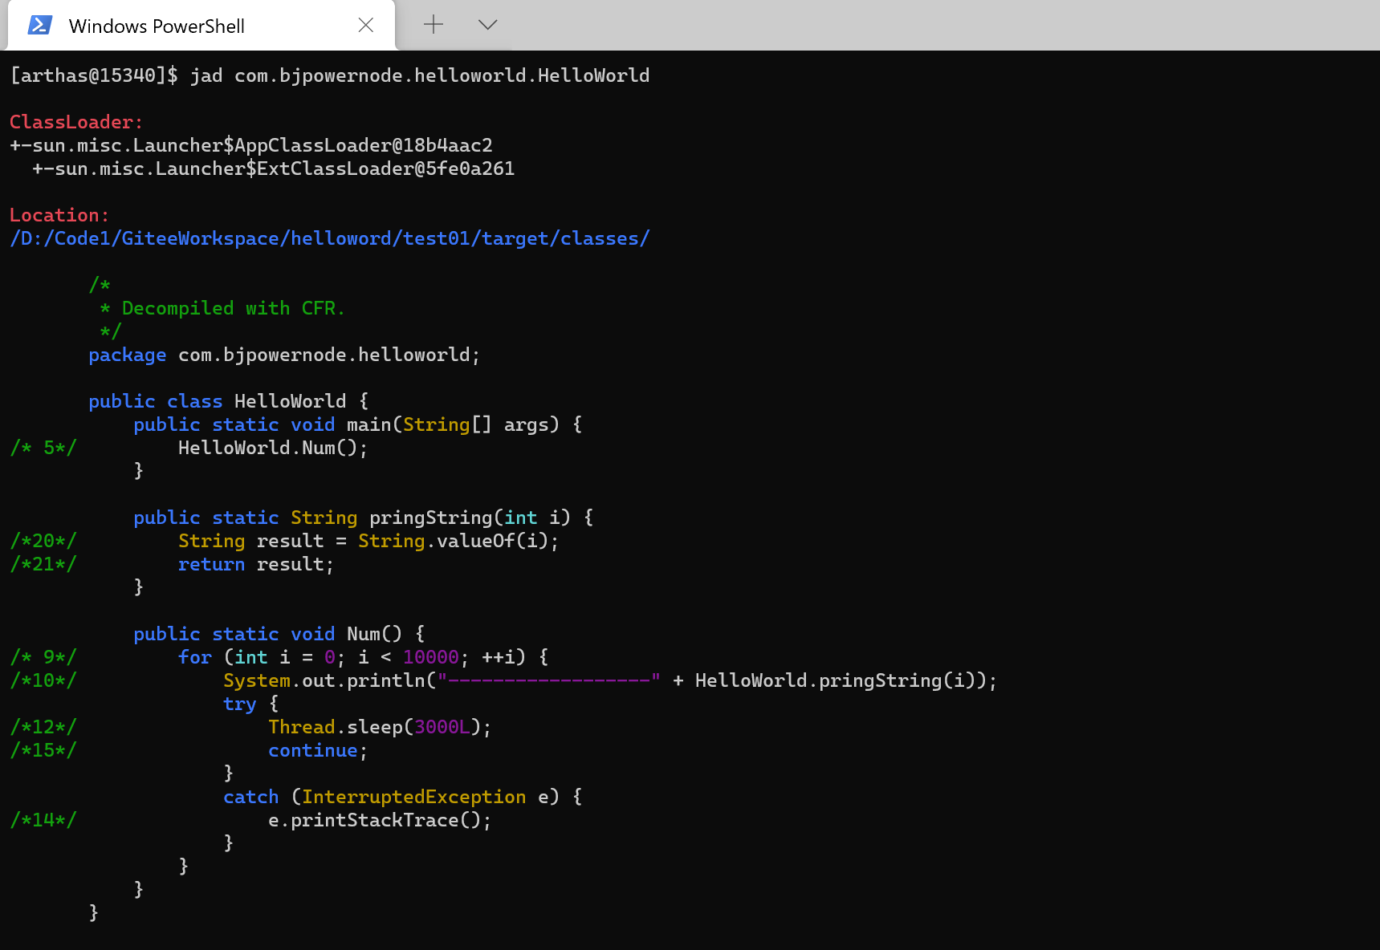Click the PowerShell icon in the tab
1380x950 pixels.
(40, 26)
